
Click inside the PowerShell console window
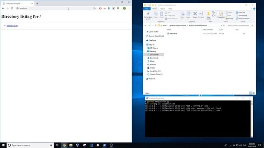(198, 119)
